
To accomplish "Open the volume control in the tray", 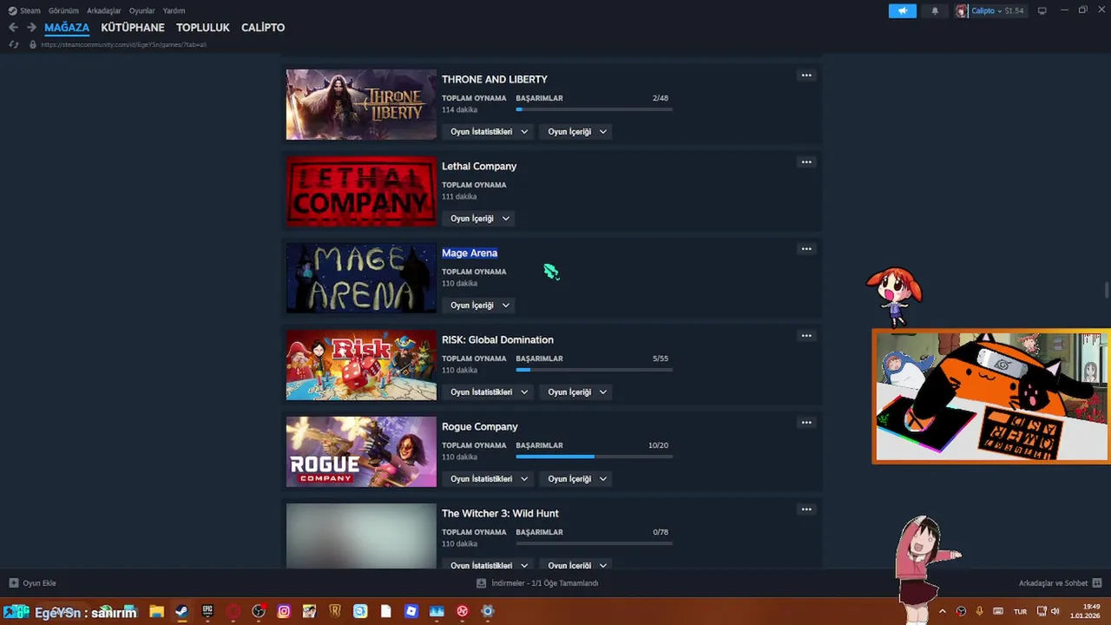I will 1055,611.
